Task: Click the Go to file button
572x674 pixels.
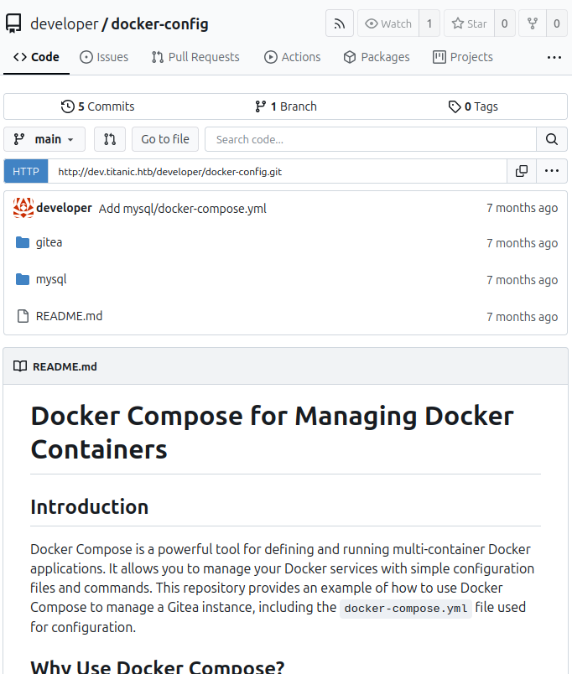Action: 164,139
